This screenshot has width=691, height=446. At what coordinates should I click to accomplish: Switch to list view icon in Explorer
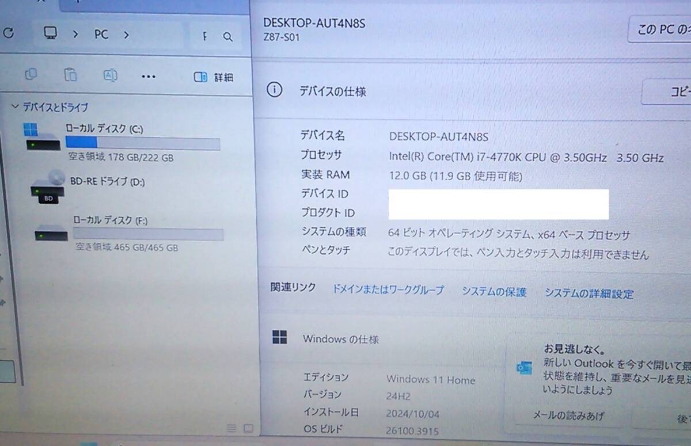click(231, 428)
